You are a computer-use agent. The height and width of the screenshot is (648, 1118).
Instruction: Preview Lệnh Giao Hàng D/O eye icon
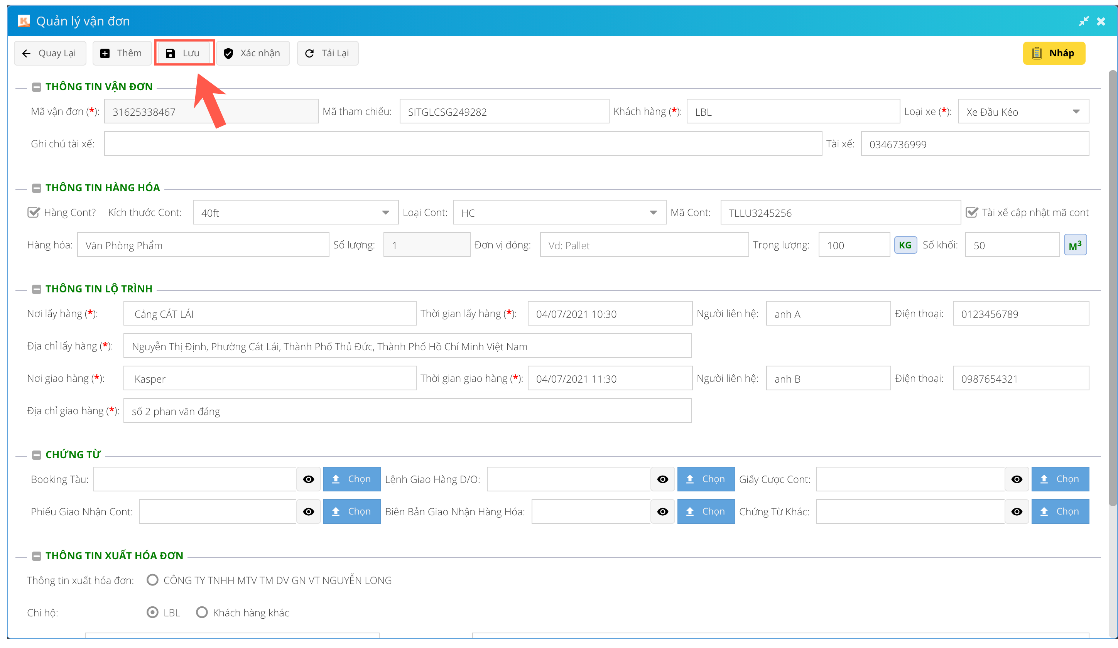click(662, 479)
